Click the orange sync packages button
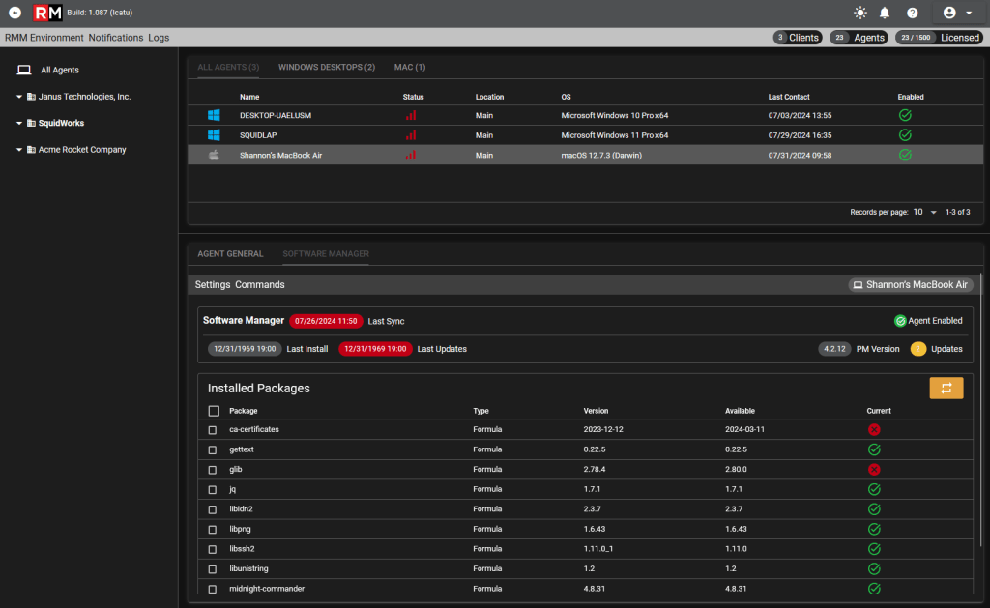The image size is (990, 608). [x=946, y=389]
